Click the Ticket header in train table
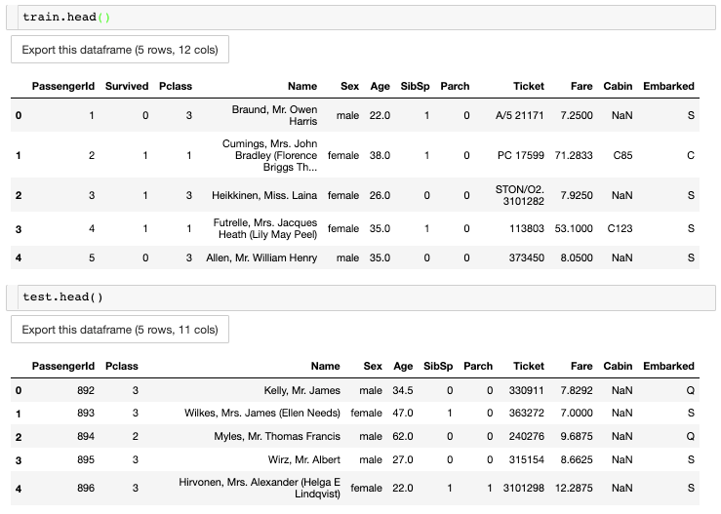721x514 pixels. point(529,87)
